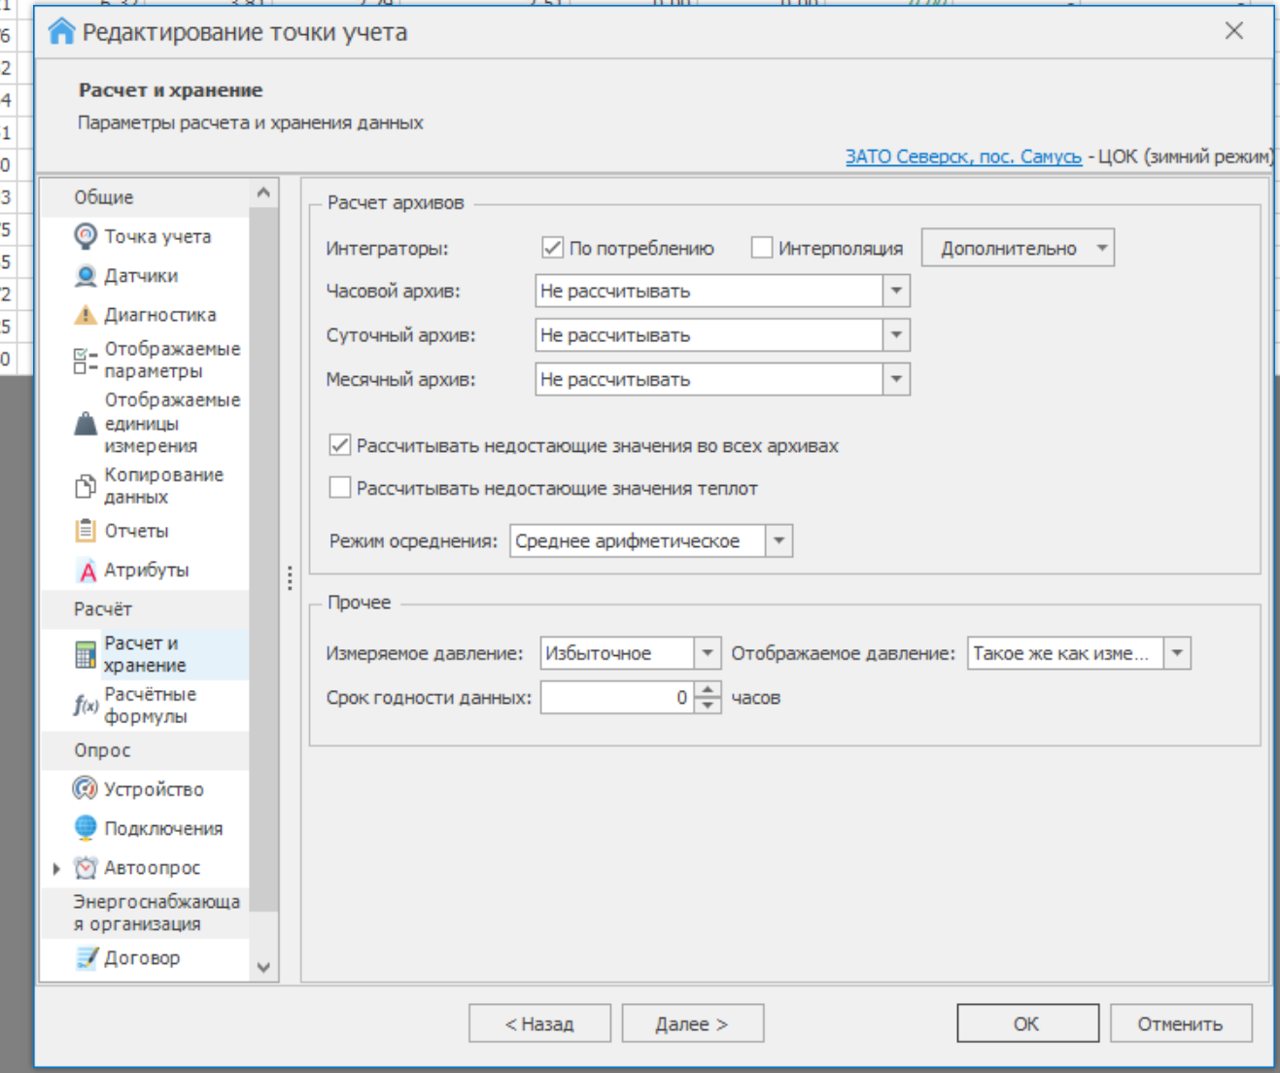Click the Далее > button
This screenshot has width=1280, height=1073.
[x=692, y=1023]
